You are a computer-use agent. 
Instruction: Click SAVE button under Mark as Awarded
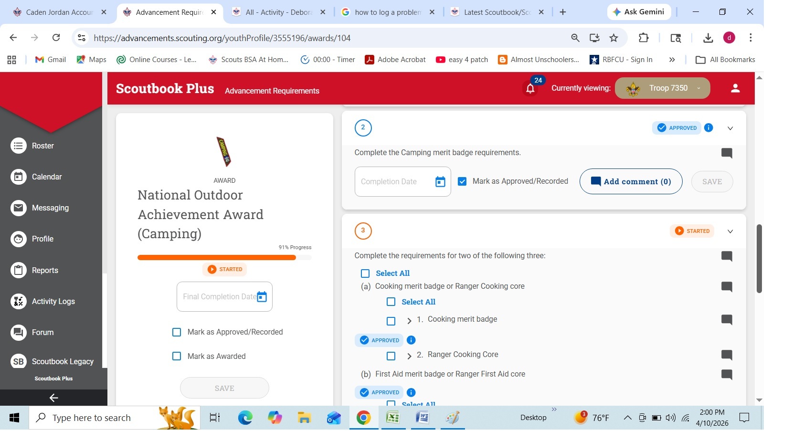tap(224, 388)
